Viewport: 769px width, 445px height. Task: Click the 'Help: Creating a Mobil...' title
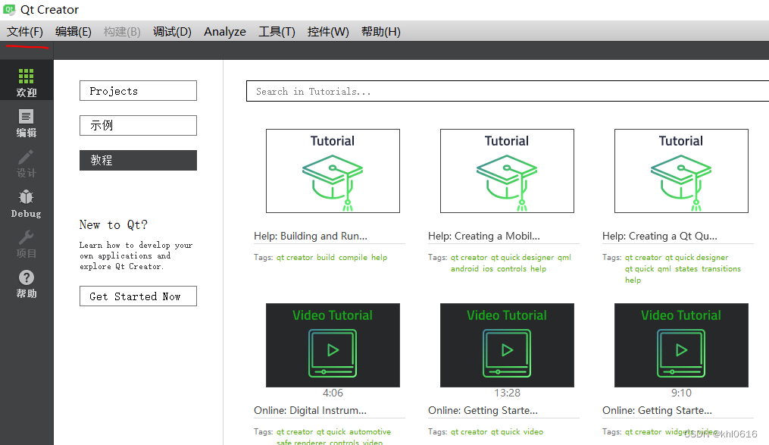[484, 236]
